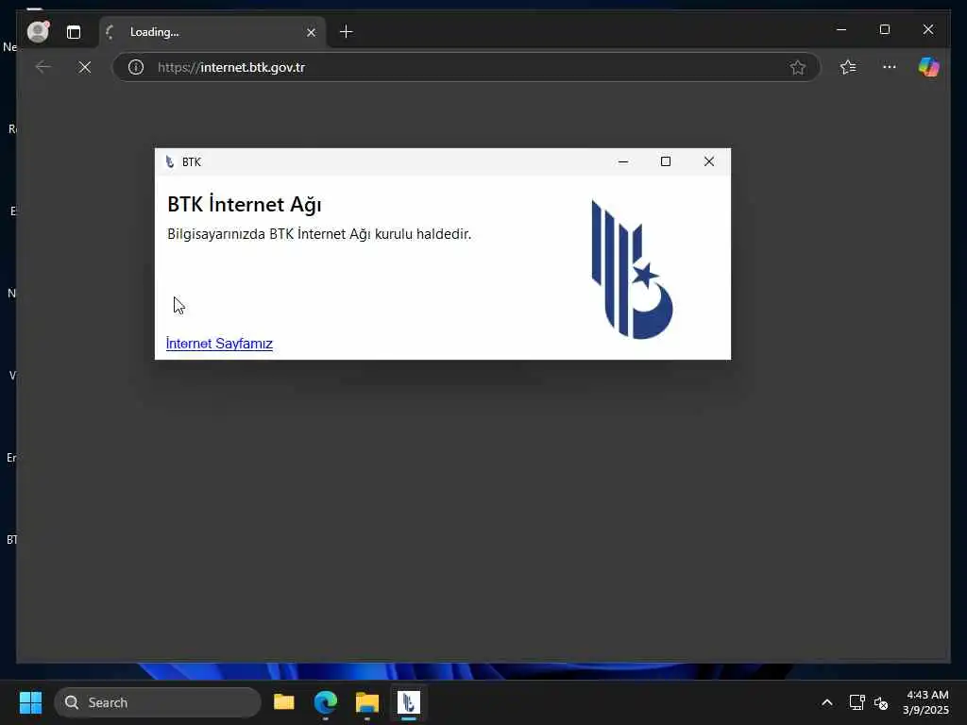Click the BTK title bar app icon

coord(170,162)
